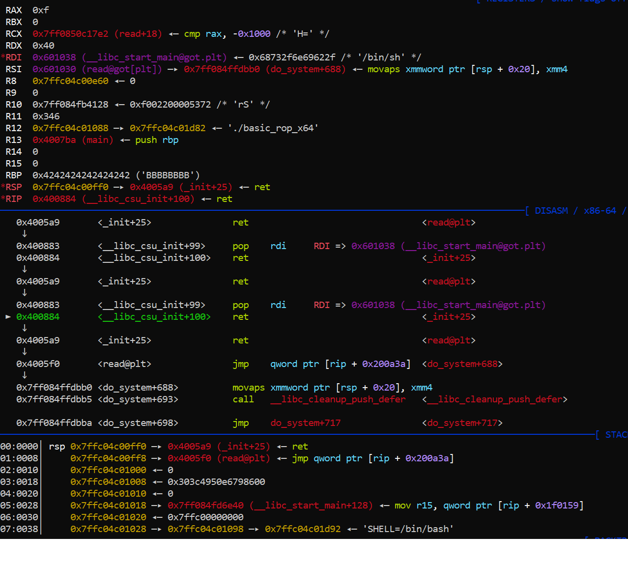Select R10 address 0x7ff084fb4128
This screenshot has width=628, height=564.
click(70, 105)
